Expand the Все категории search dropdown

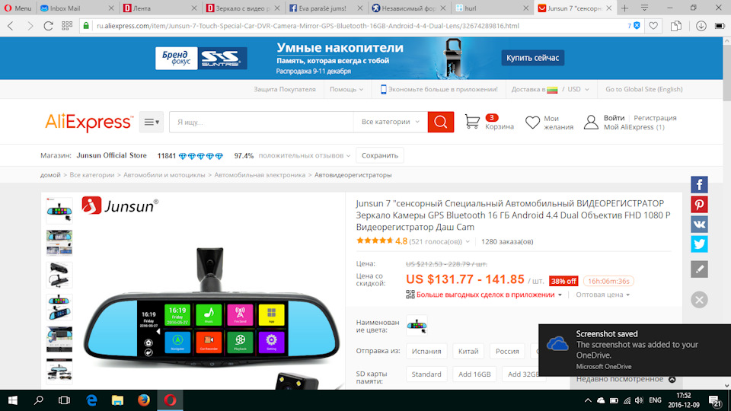[390, 122]
